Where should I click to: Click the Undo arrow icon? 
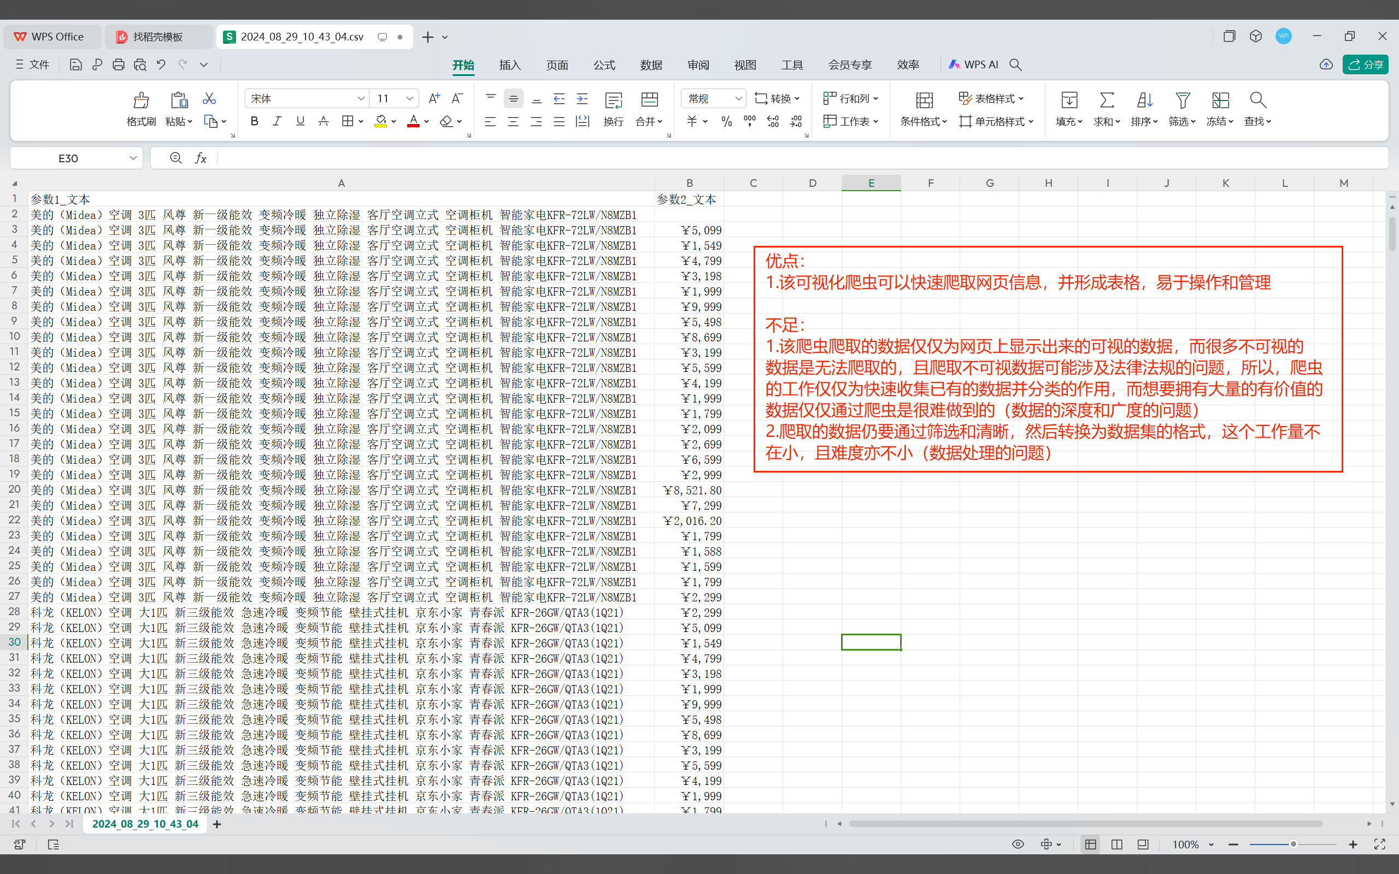point(161,65)
